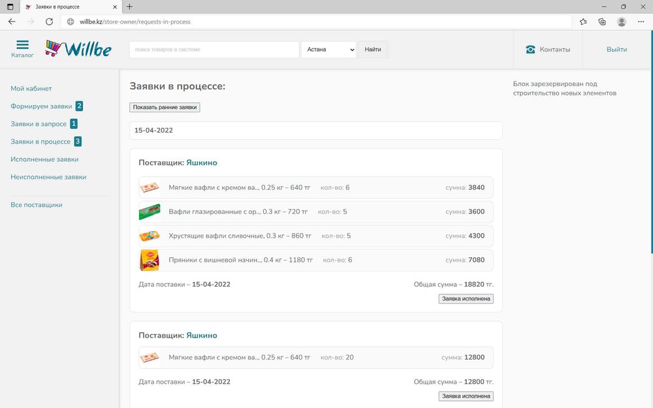Open browser profile avatar icon
Viewport: 653px width, 408px height.
622,22
